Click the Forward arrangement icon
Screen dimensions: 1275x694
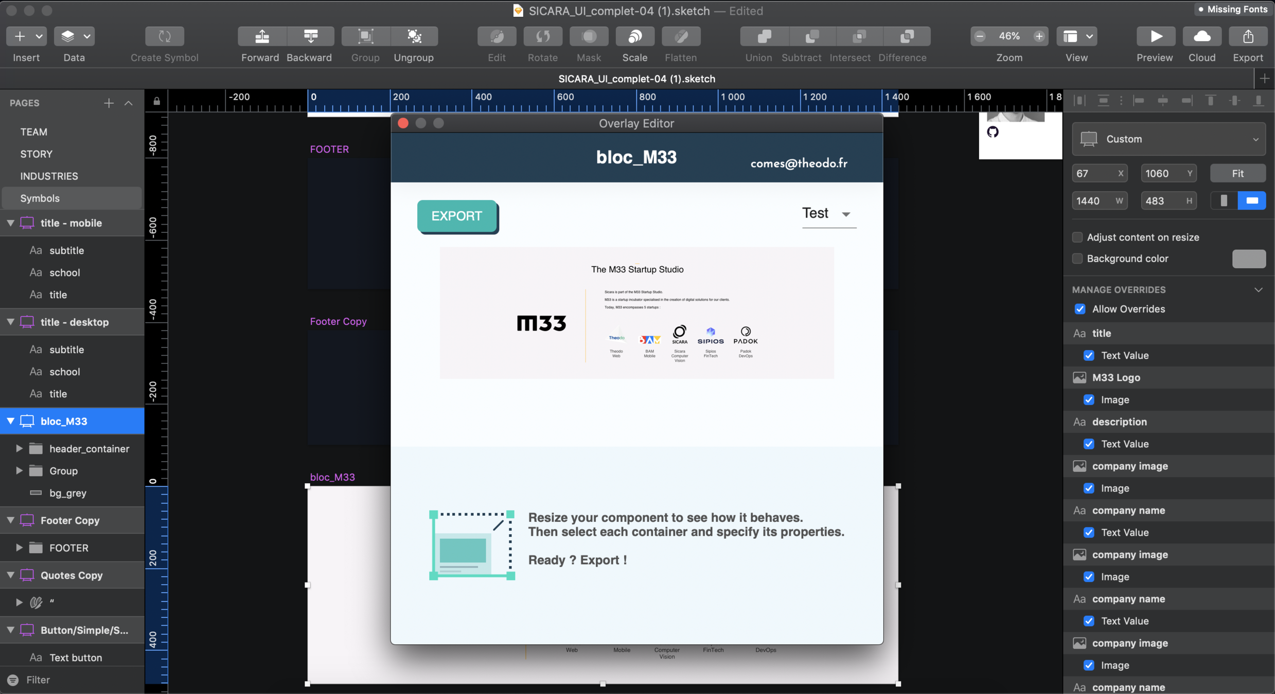pos(262,36)
